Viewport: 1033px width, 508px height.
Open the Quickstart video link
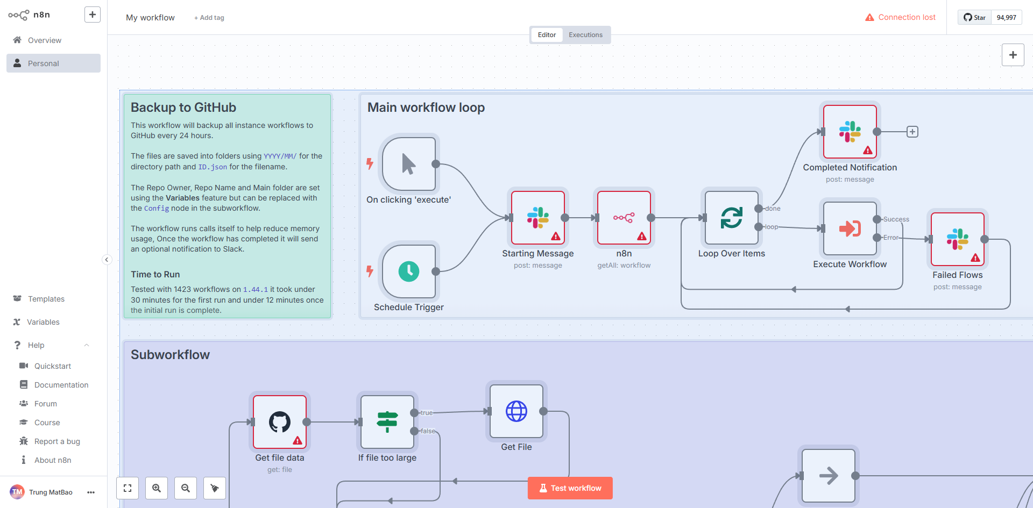pyautogui.click(x=53, y=366)
